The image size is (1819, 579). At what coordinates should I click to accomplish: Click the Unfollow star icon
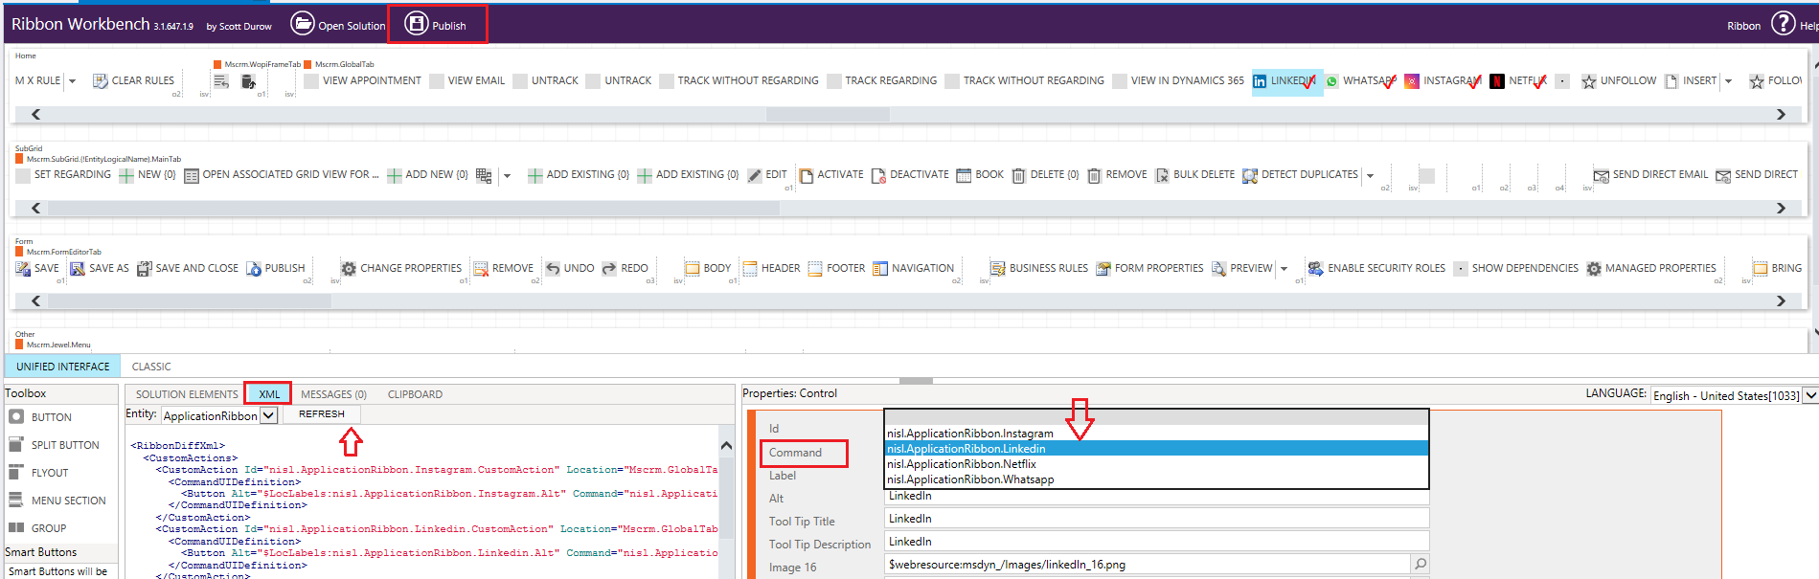[x=1588, y=81]
